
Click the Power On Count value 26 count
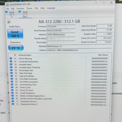tap(104, 38)
